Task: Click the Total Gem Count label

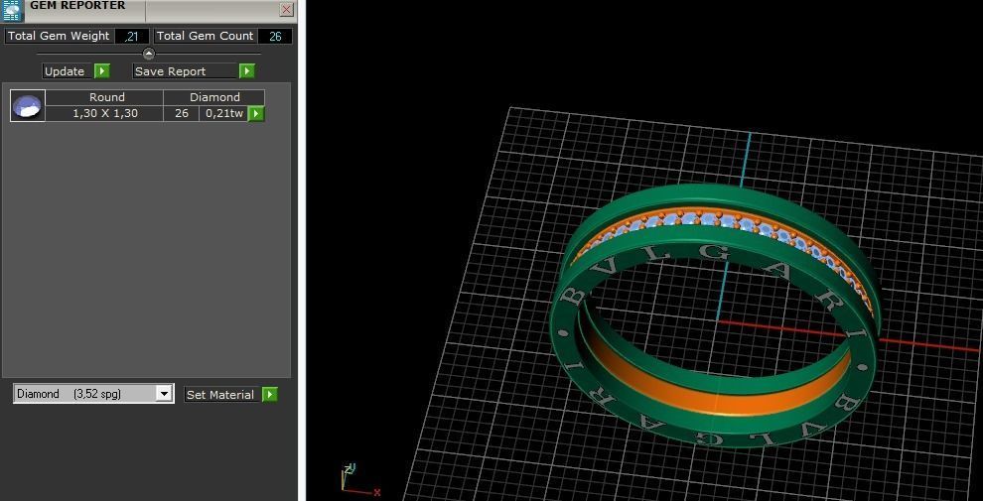Action: coord(205,37)
